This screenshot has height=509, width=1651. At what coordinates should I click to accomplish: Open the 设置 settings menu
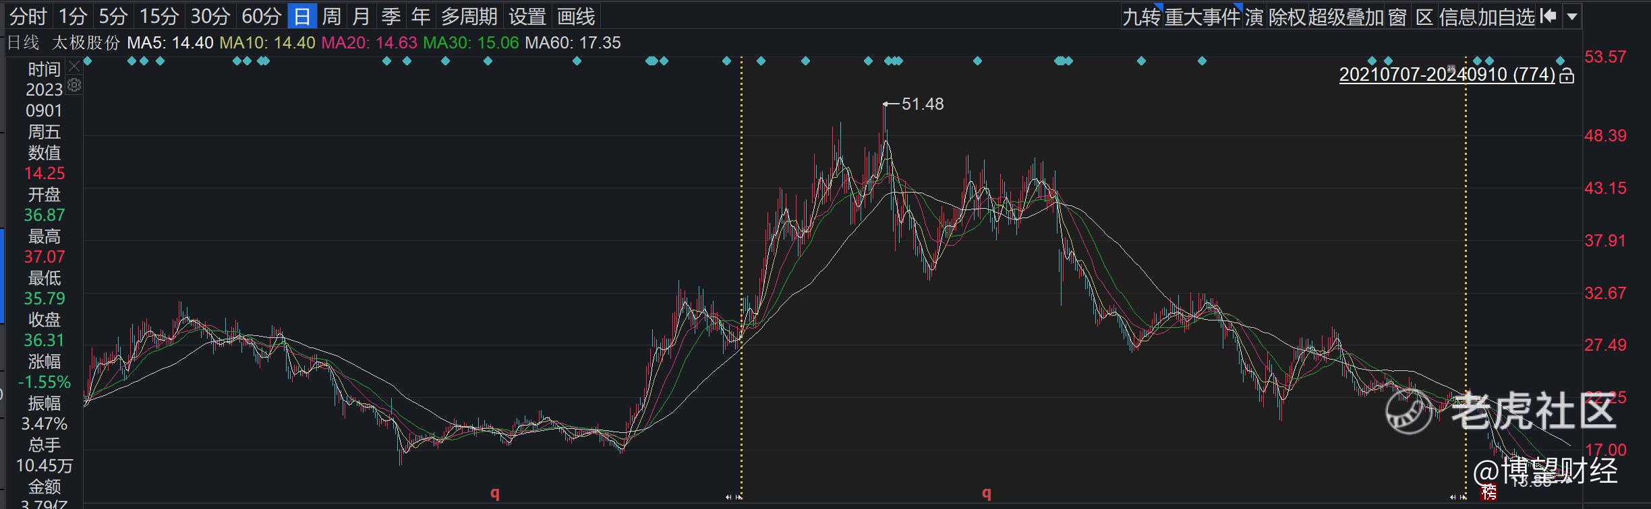coord(527,16)
